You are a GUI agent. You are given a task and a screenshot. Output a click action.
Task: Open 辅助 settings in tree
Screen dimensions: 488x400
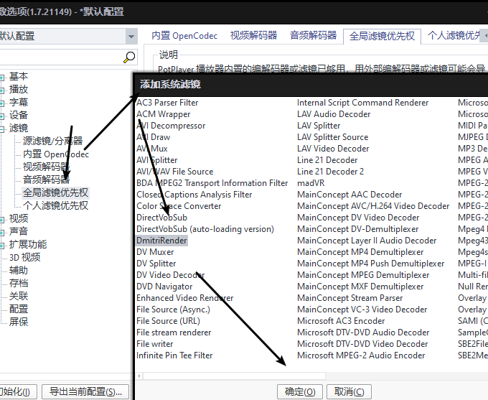tap(19, 271)
